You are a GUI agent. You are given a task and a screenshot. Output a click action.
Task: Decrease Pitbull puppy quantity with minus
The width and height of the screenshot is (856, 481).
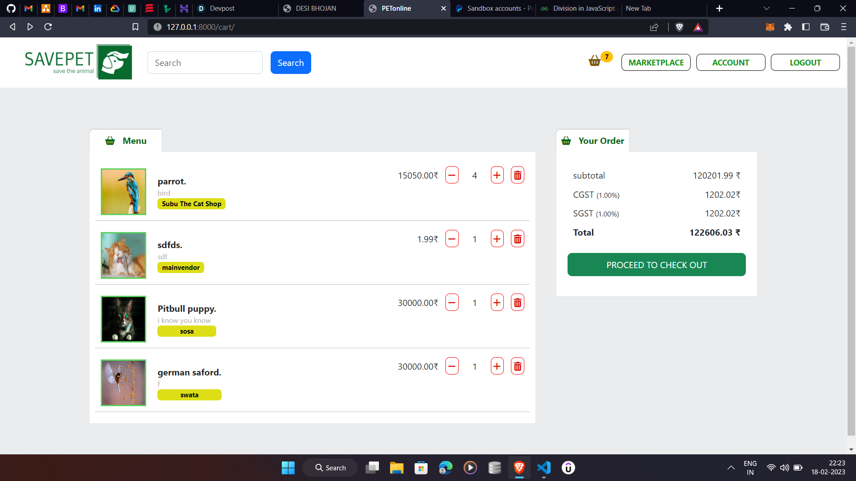click(x=452, y=302)
